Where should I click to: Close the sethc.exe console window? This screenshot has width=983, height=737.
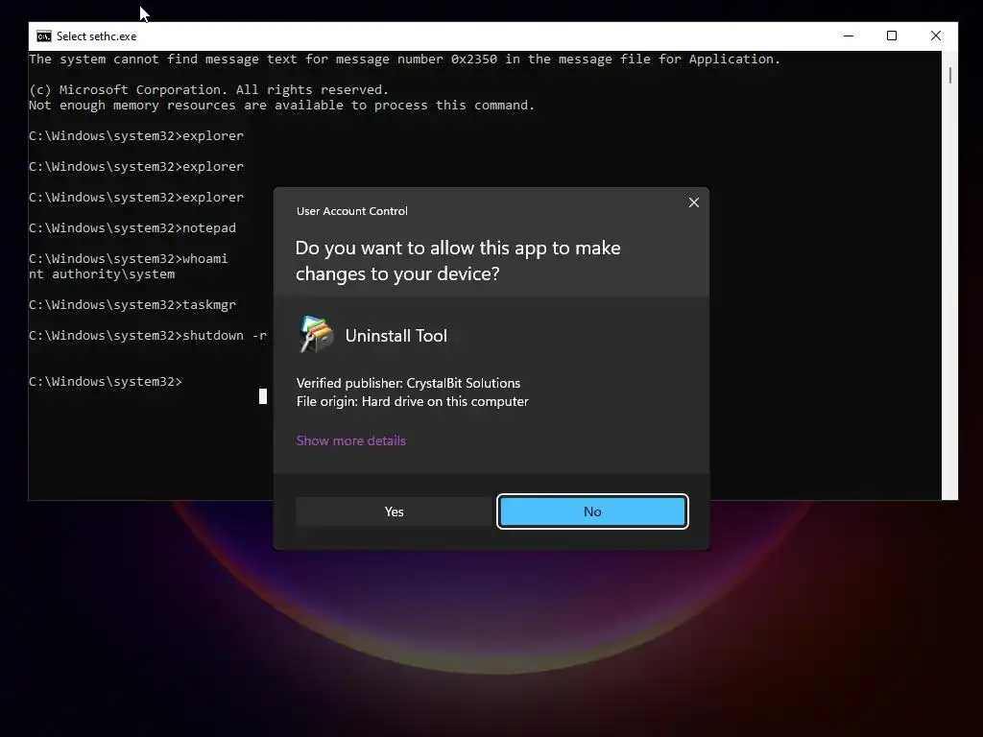click(x=935, y=36)
